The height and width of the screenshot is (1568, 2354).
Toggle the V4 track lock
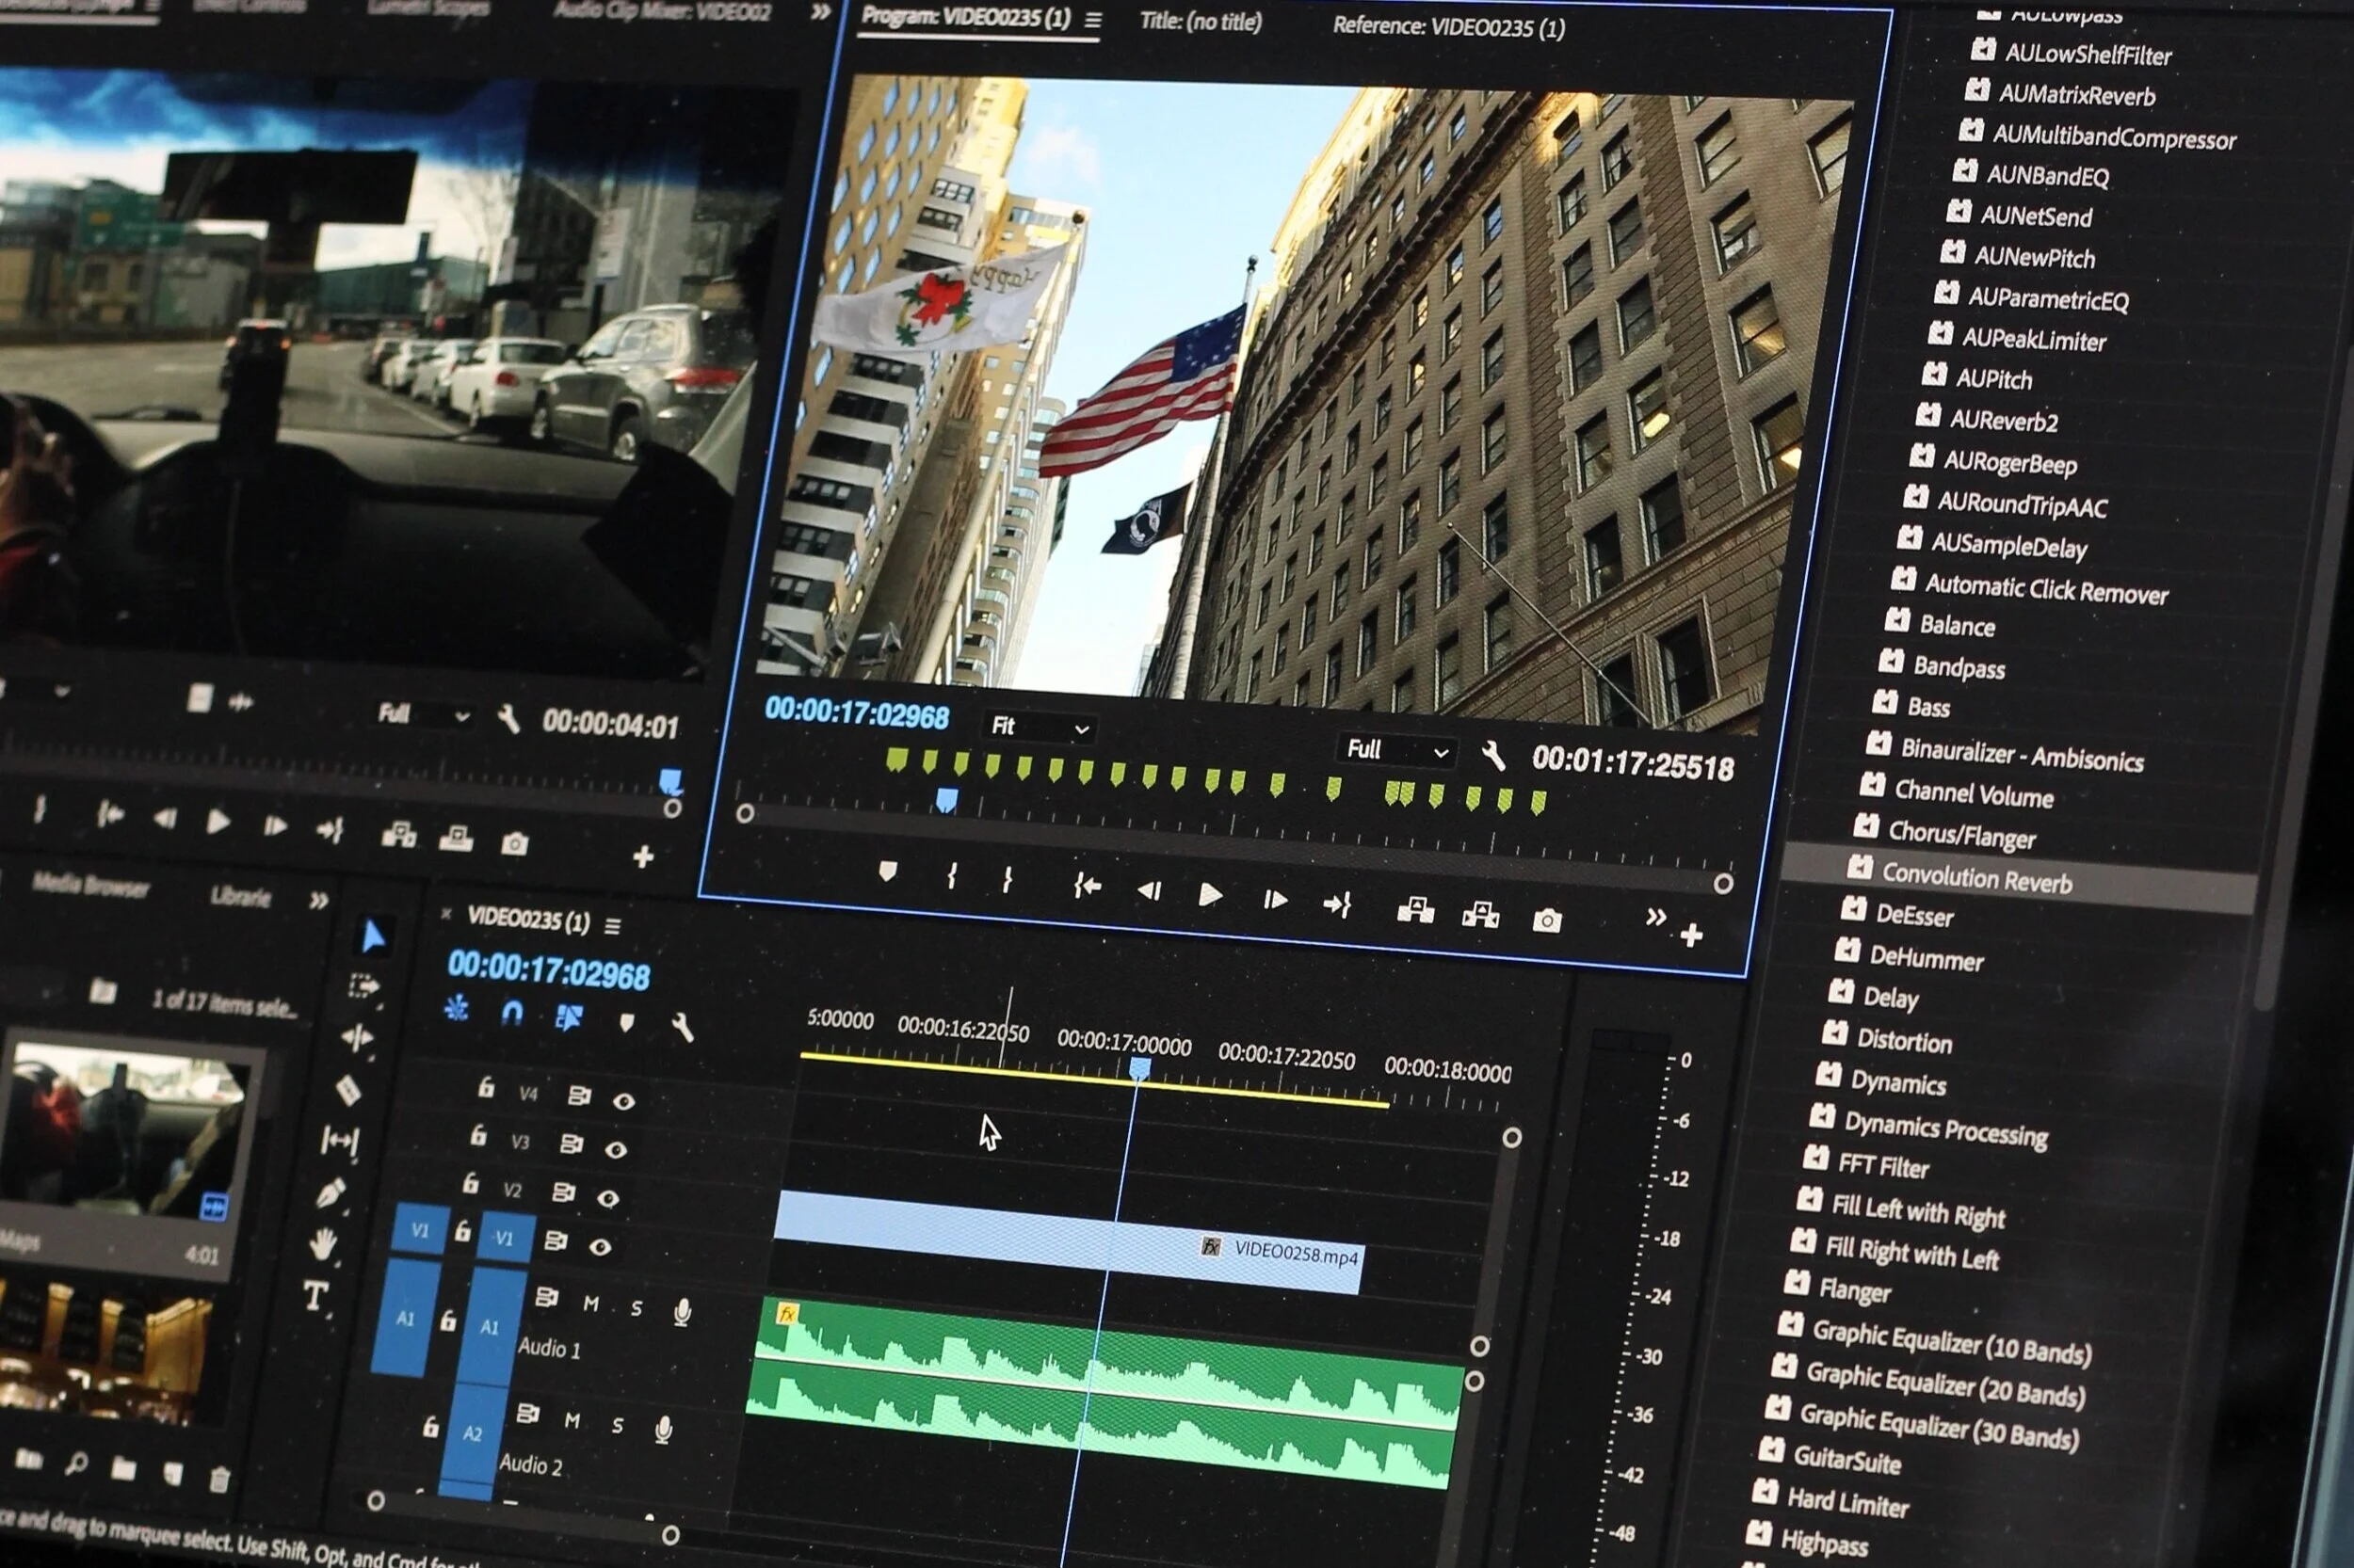pyautogui.click(x=485, y=1088)
